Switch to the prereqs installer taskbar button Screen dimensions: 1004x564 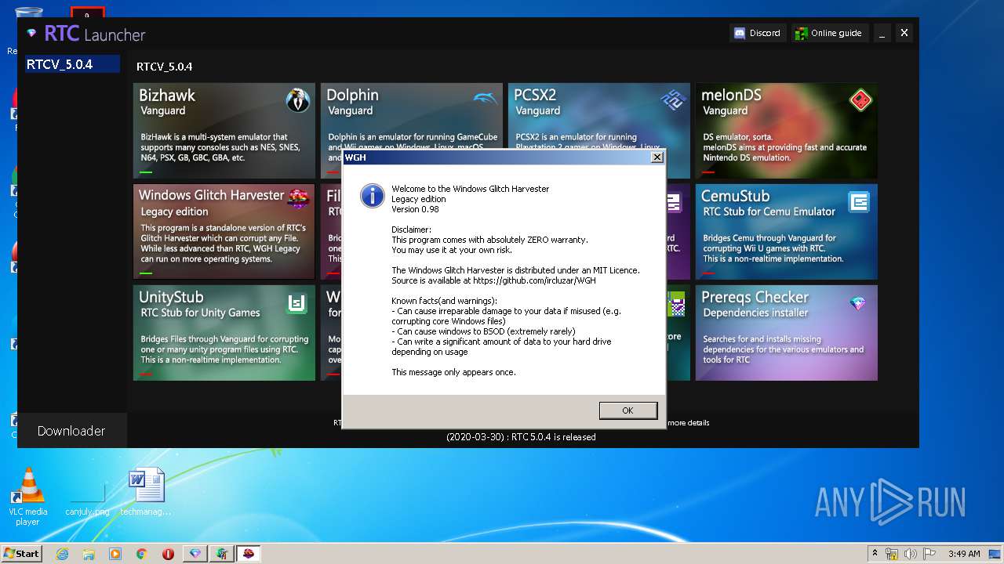(222, 554)
